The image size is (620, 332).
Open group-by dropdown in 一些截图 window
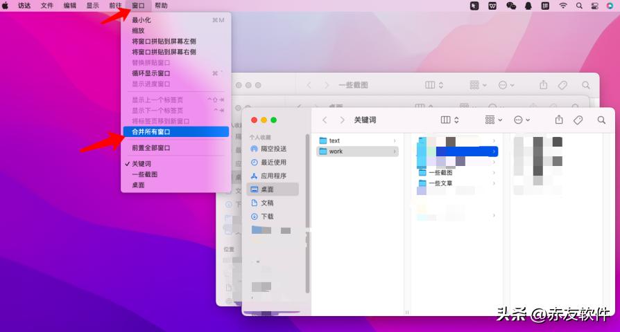tap(478, 85)
